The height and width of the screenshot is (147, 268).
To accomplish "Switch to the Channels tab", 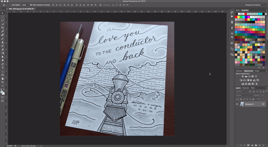I will 245,88.
